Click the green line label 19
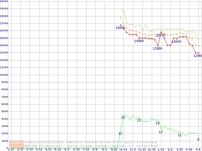The height and width of the screenshot is (151, 202). (157, 123)
